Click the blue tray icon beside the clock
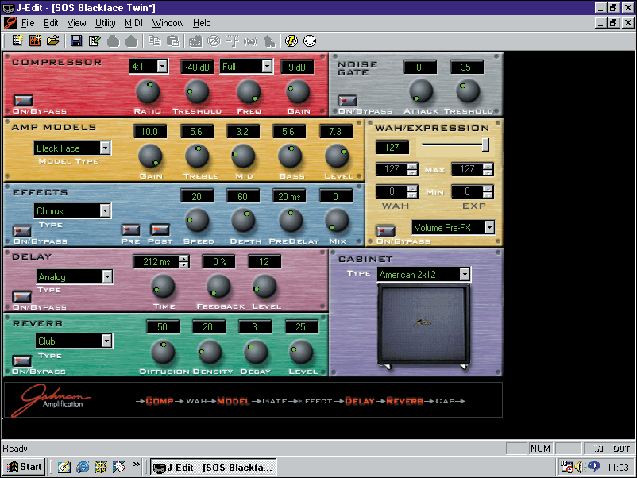The width and height of the screenshot is (637, 478). click(594, 466)
